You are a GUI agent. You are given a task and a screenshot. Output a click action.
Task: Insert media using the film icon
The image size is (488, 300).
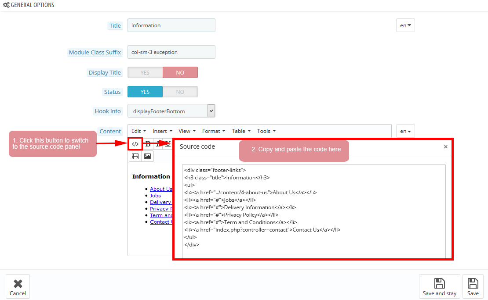point(135,156)
